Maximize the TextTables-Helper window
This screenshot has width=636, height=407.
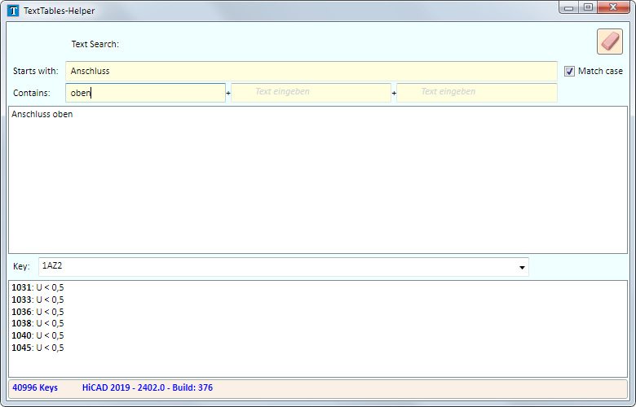(587, 7)
